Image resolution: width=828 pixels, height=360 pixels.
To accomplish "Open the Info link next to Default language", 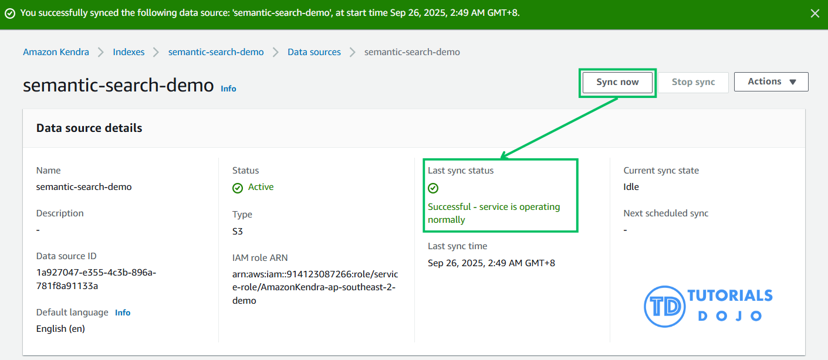I will (123, 313).
